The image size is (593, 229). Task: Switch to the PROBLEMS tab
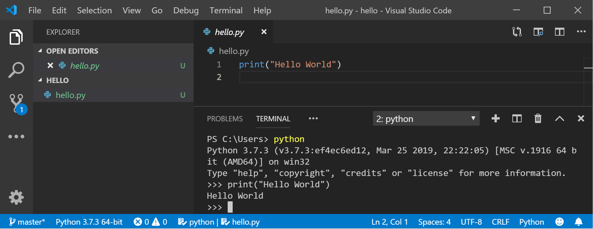pos(225,119)
